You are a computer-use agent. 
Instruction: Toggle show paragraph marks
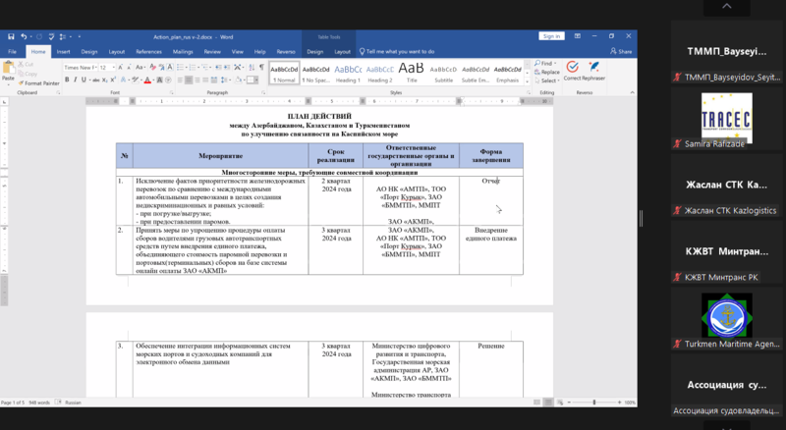point(261,67)
